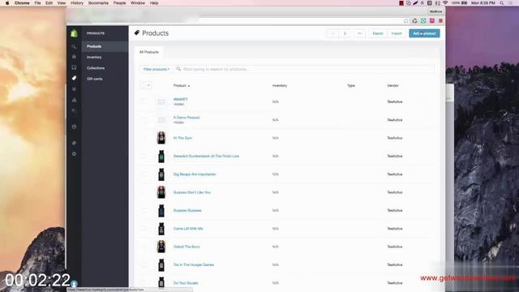Tick checkbox for Burpees Don't Like You row

[x=144, y=192]
